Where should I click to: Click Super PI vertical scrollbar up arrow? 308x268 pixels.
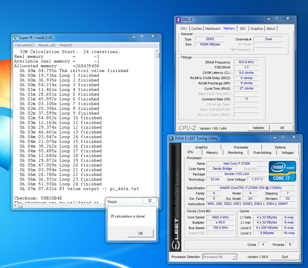(157, 51)
